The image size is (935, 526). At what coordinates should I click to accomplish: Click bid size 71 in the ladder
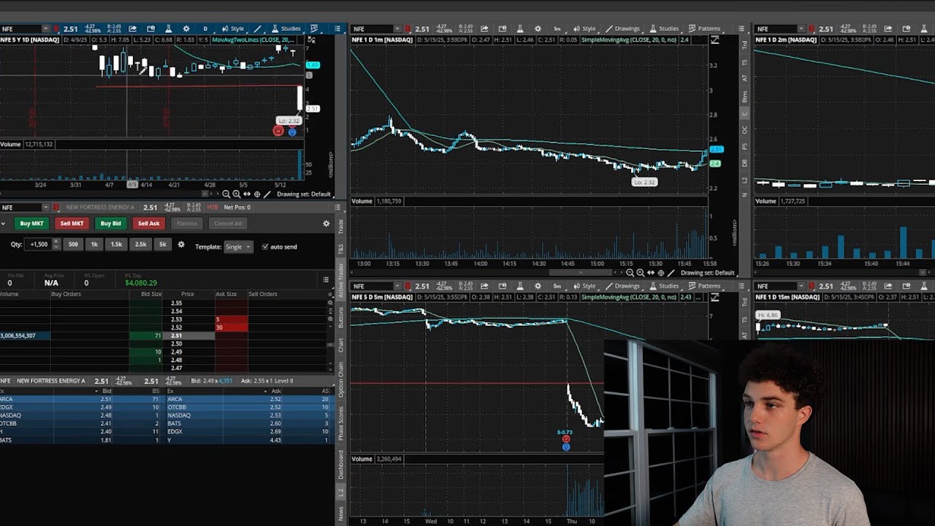146,335
